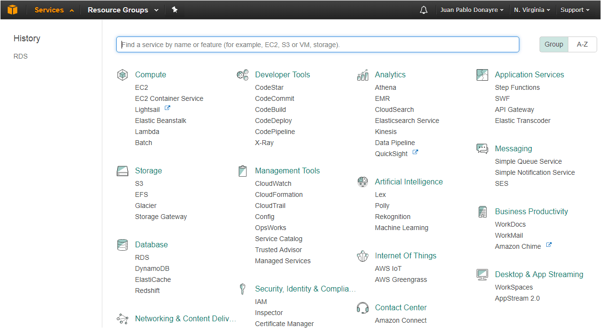Screen dimensions: 601x328
Task: Click the Developer Tools gears icon
Action: click(x=243, y=75)
